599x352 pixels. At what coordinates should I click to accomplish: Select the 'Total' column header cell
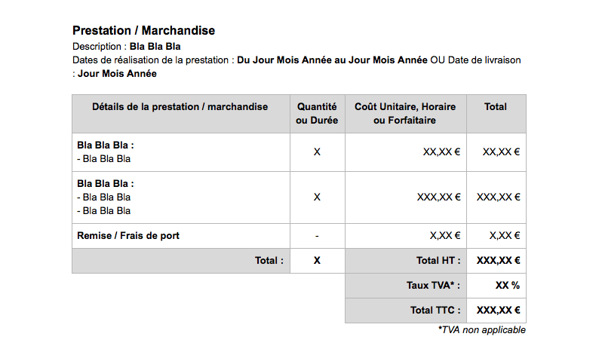(x=496, y=107)
